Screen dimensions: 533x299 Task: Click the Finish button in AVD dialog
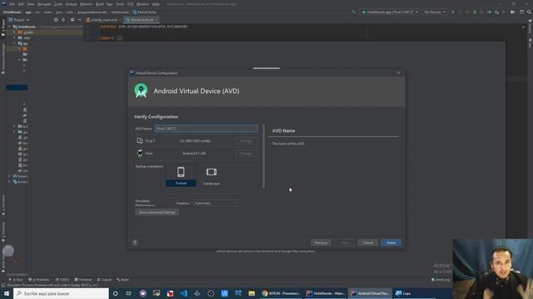click(391, 243)
